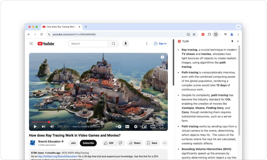Viewport: 267px width, 160px height.
Task: Open video settings gear
Action: point(136,127)
